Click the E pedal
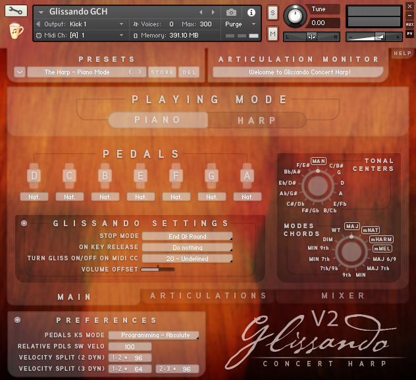416x380 pixels. [x=141, y=176]
